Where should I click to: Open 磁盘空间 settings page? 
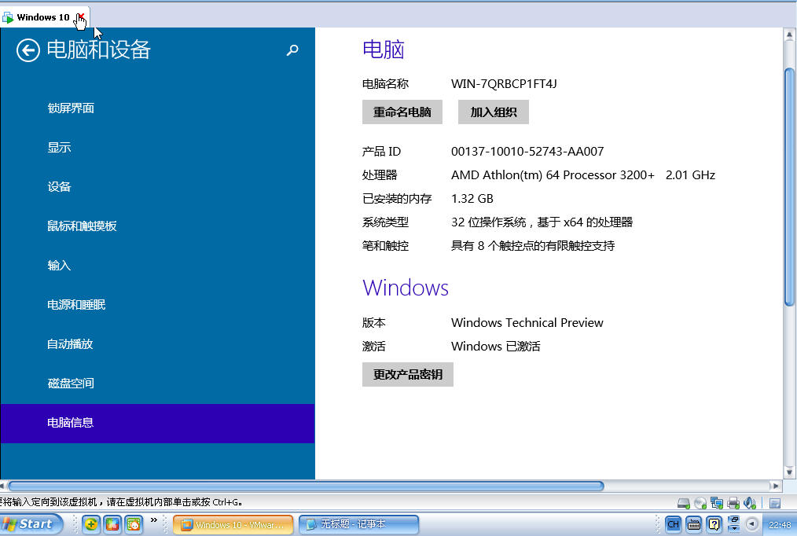[x=71, y=383]
